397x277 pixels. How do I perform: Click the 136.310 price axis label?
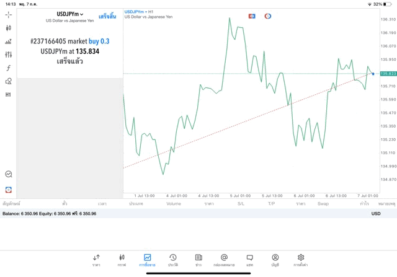(x=388, y=19)
